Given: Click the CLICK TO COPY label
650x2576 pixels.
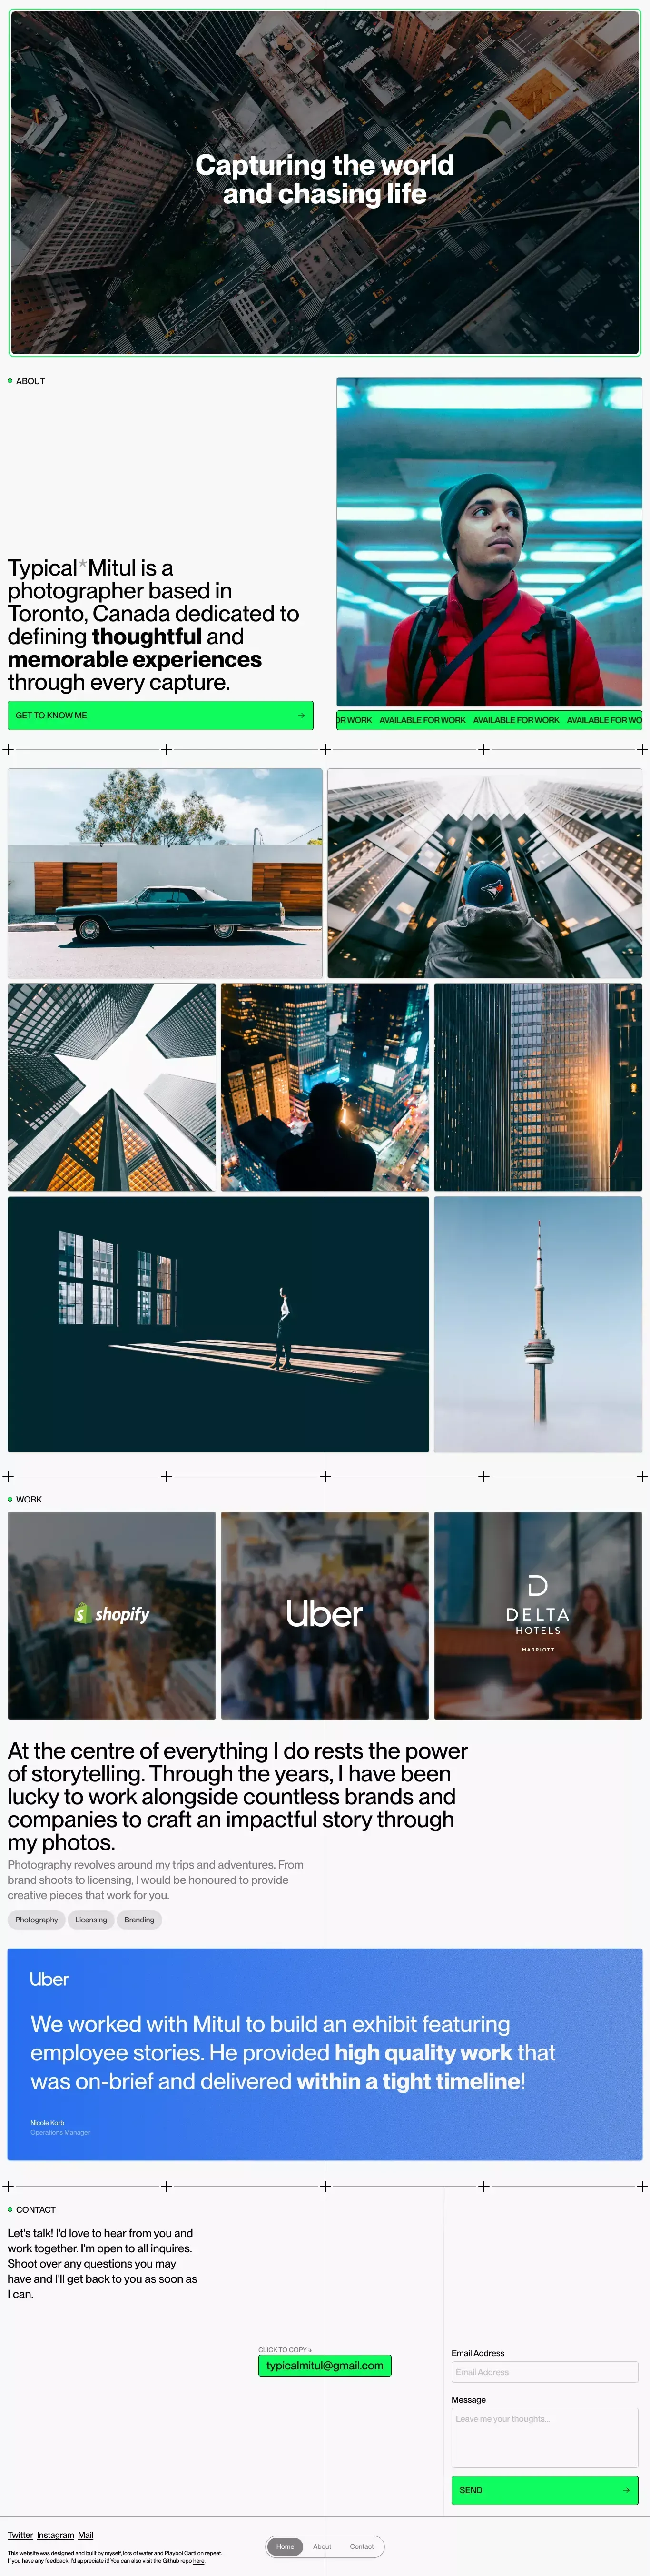Looking at the screenshot, I should coord(285,2349).
